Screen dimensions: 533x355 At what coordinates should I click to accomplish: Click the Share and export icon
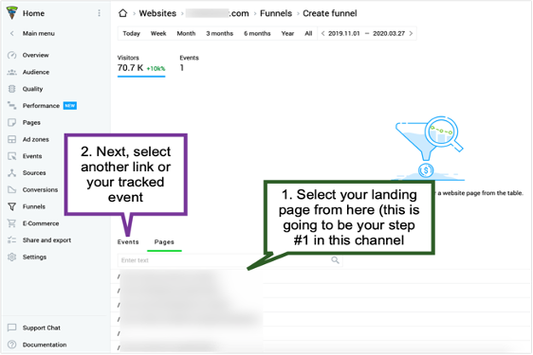[x=12, y=240]
